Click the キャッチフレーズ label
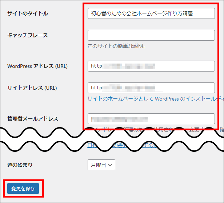The height and width of the screenshot is (203, 224). click(28, 35)
